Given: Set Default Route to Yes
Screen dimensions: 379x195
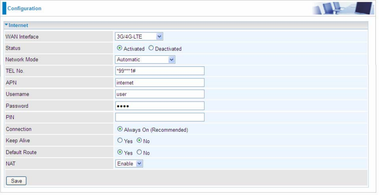Looking at the screenshot, I should pyautogui.click(x=120, y=152).
